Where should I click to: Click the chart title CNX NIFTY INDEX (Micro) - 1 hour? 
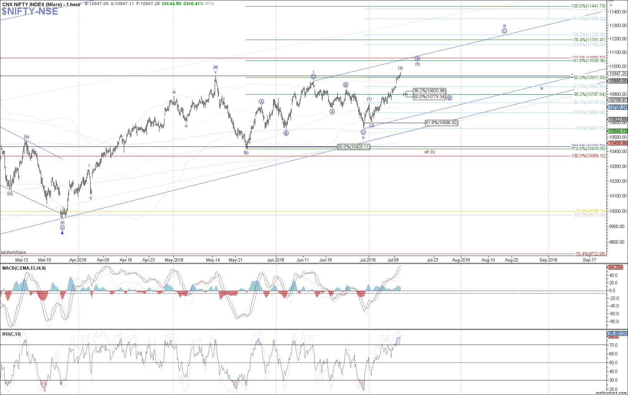[x=42, y=4]
